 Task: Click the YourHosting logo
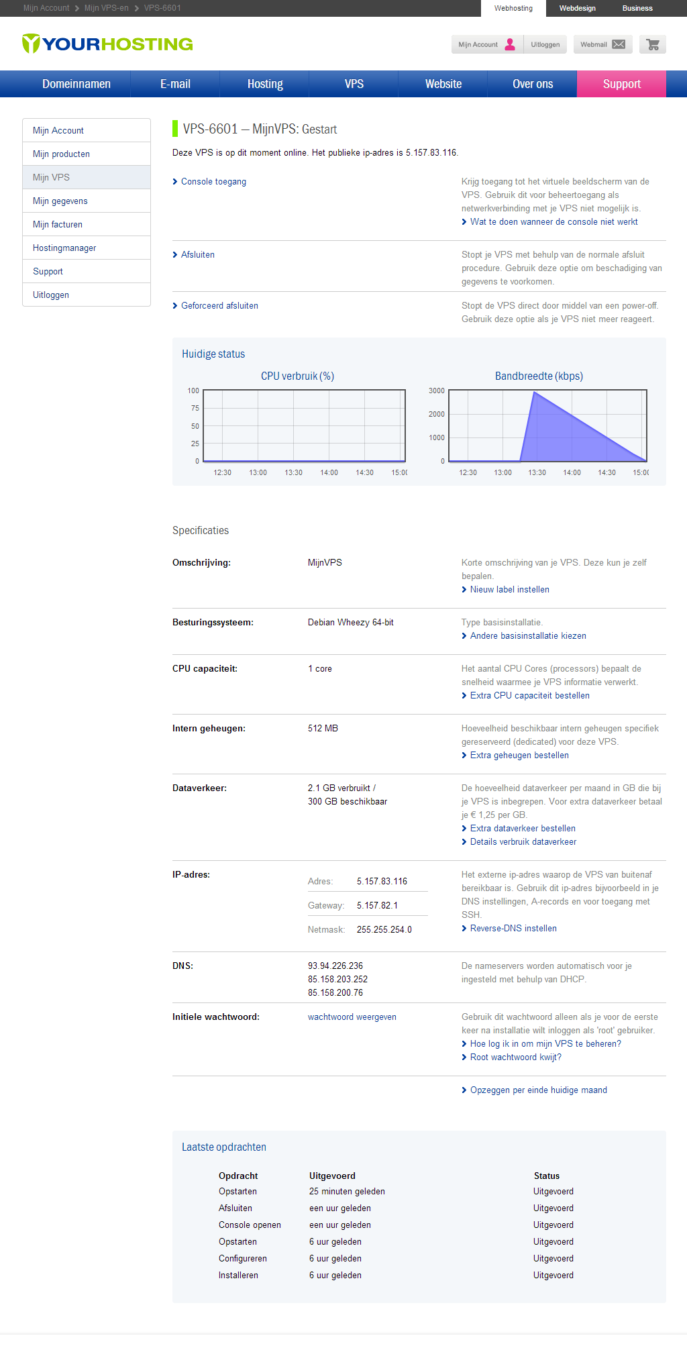107,44
